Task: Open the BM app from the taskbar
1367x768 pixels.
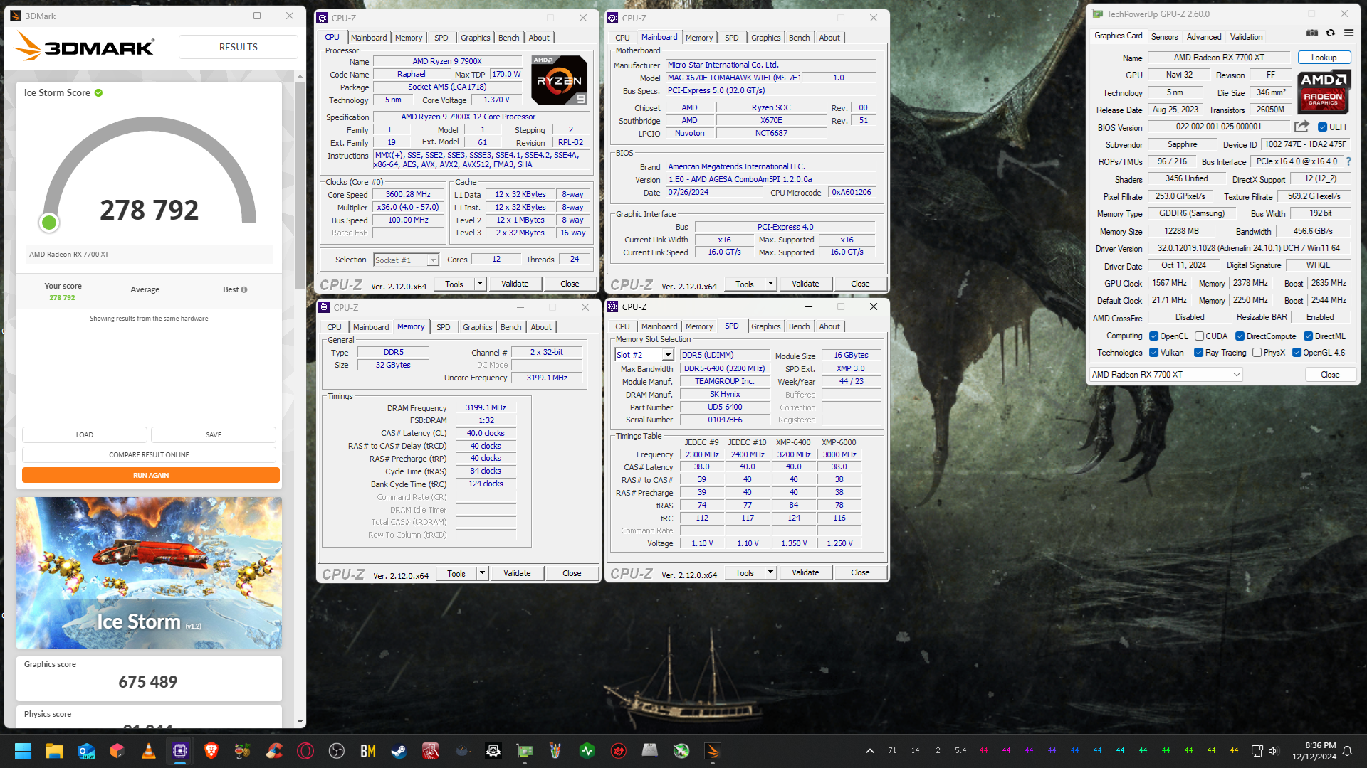Action: (x=368, y=751)
